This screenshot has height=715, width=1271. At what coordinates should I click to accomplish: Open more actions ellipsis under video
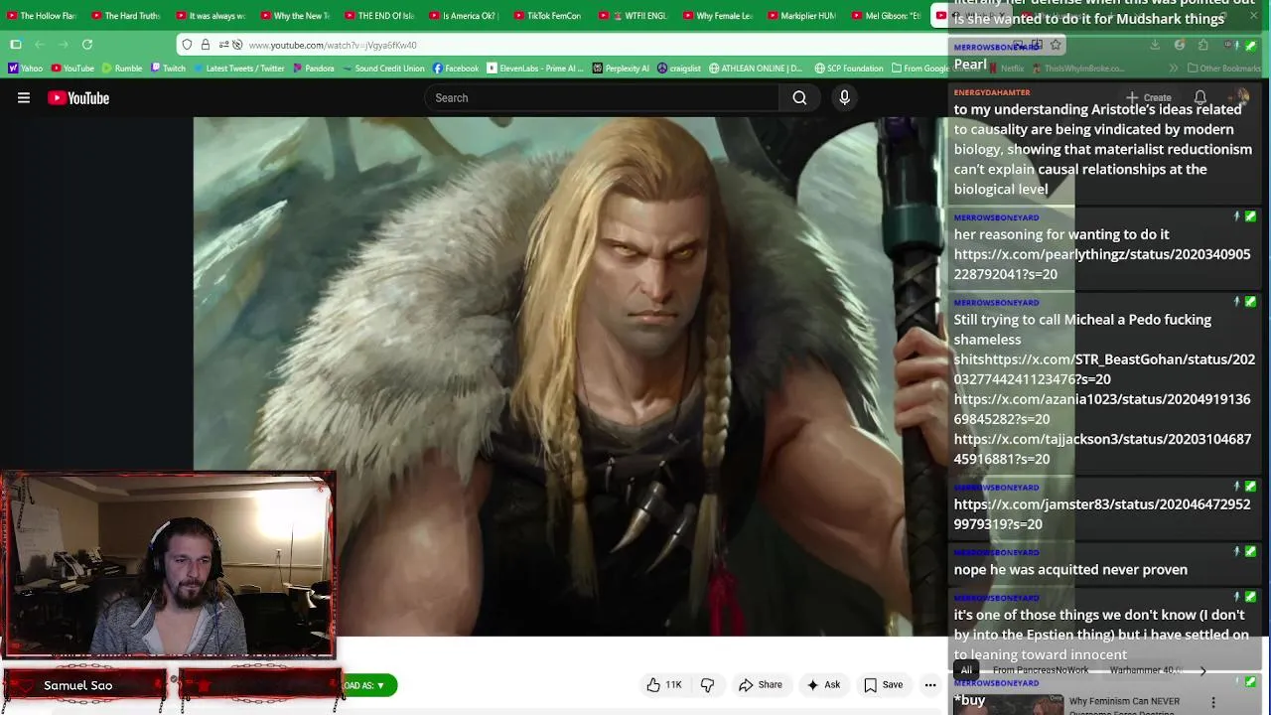pos(930,684)
